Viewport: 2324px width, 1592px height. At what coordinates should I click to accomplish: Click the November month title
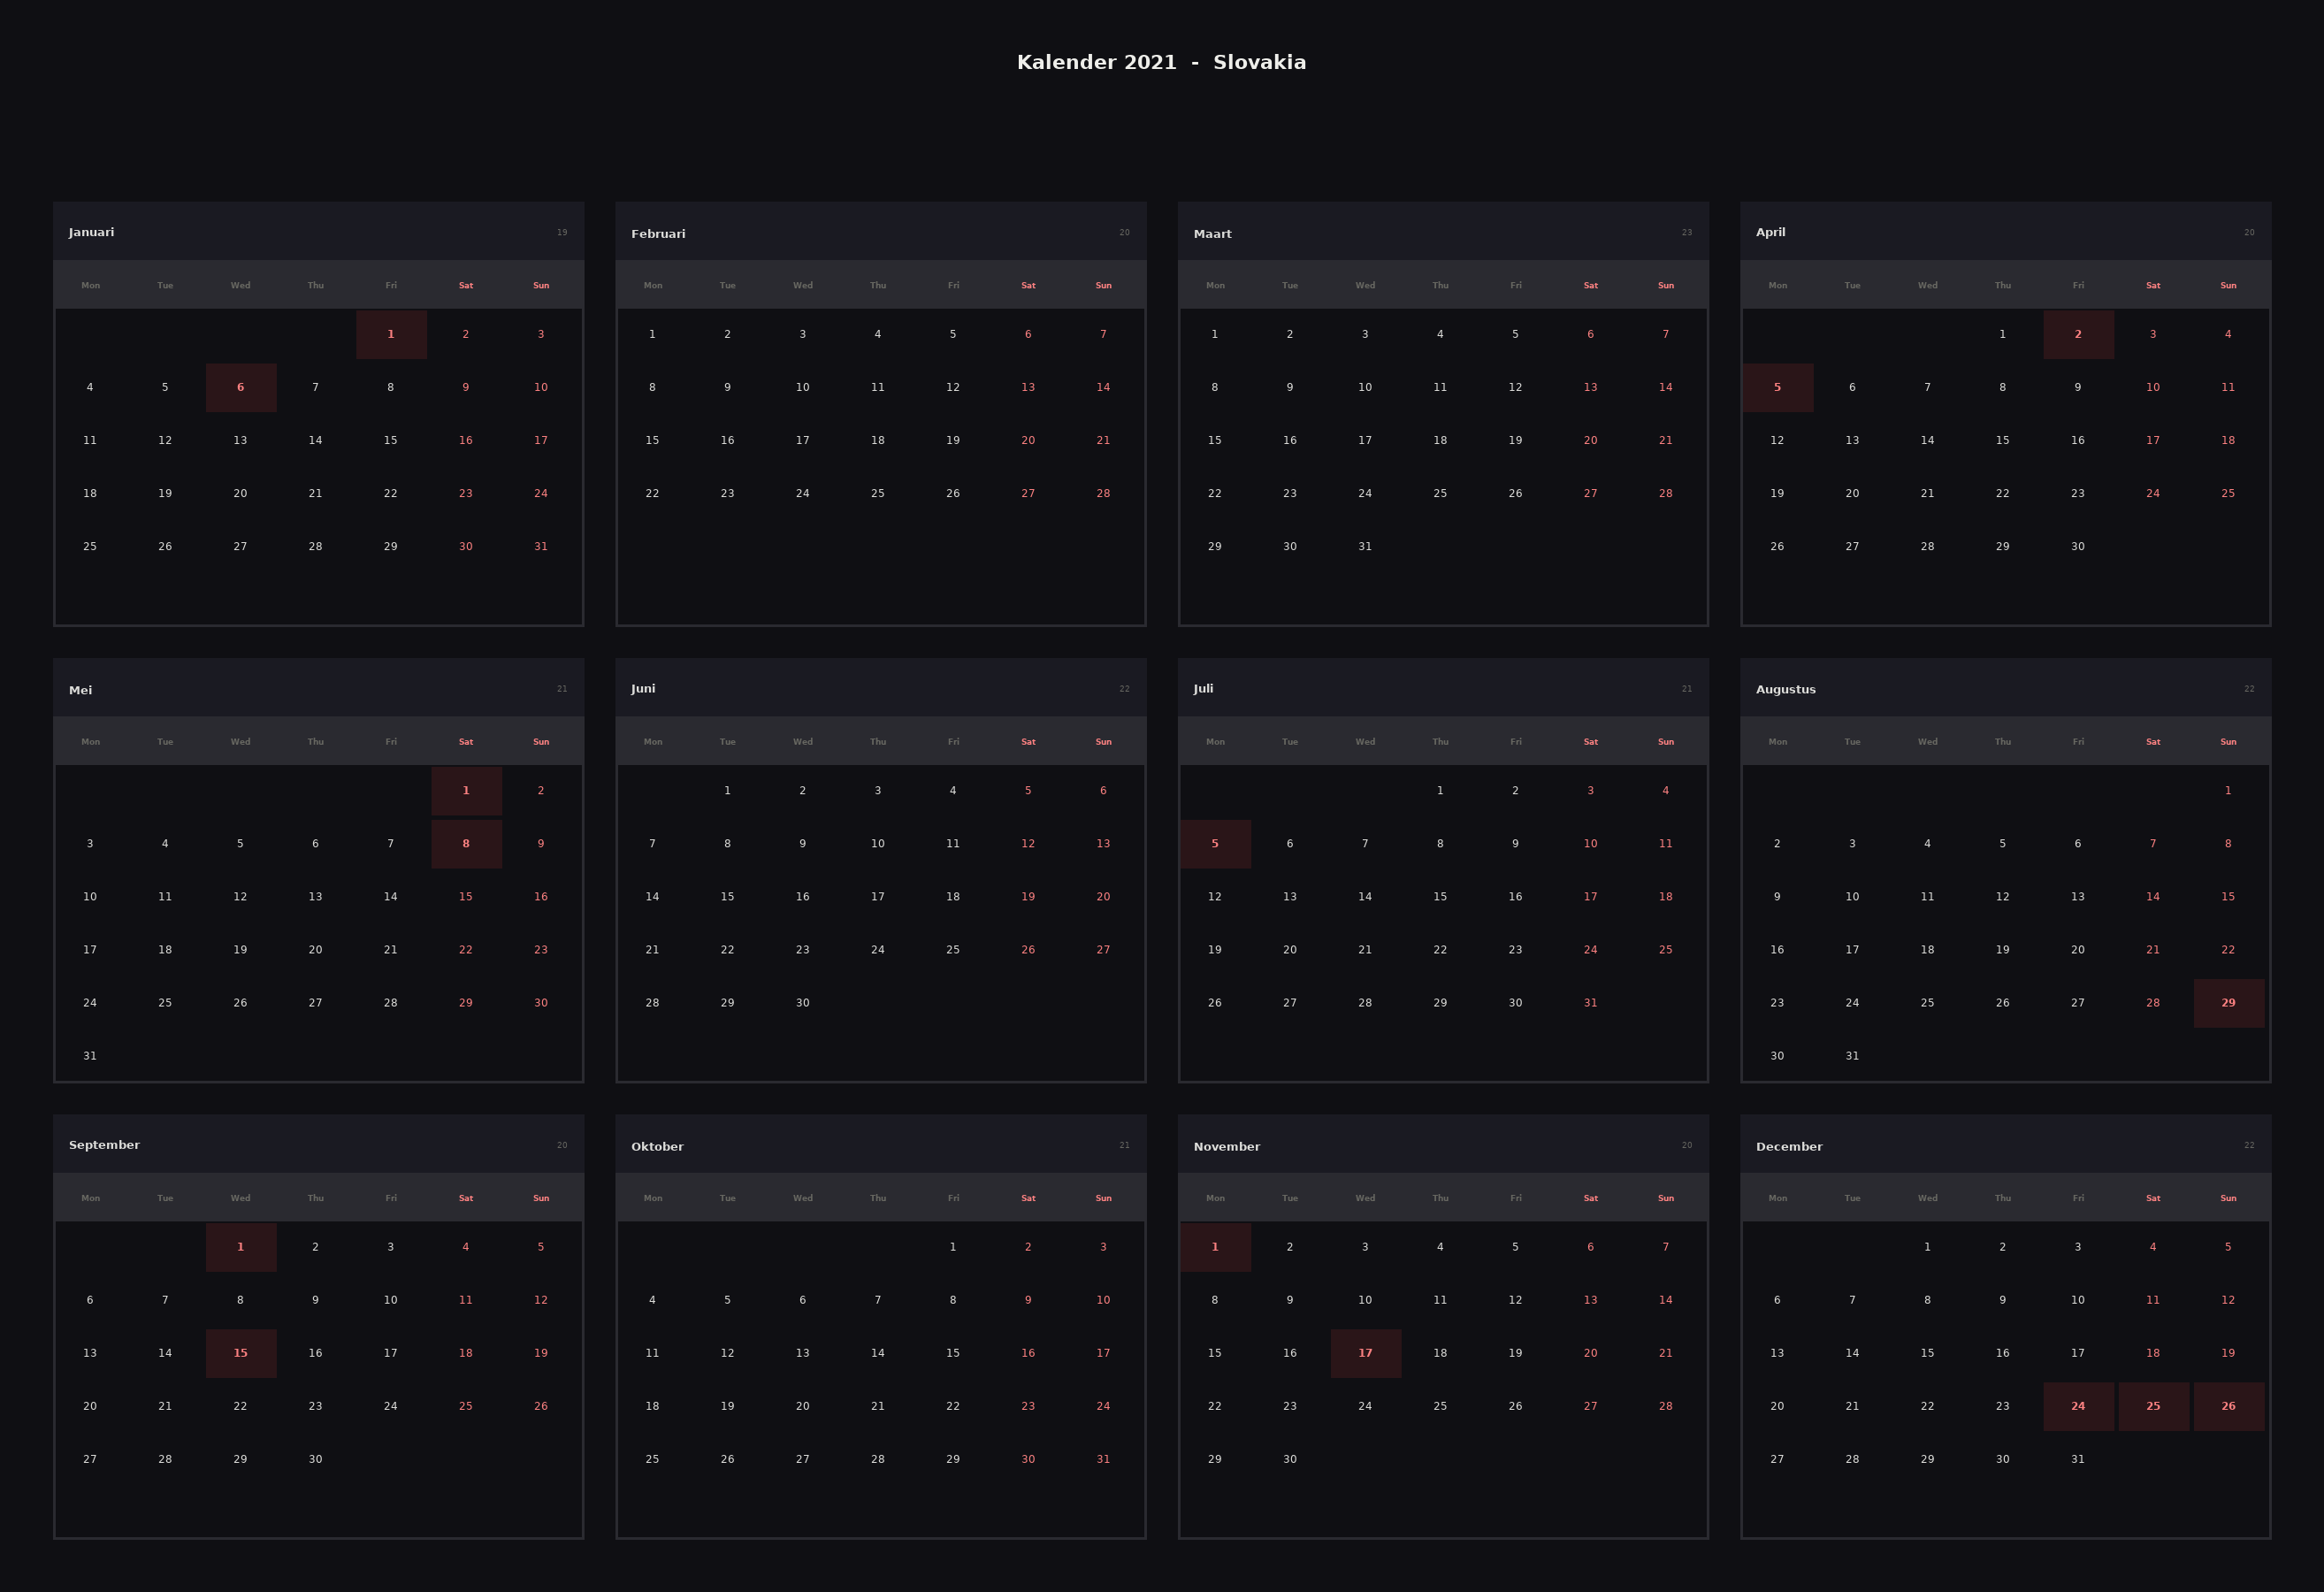1226,1147
